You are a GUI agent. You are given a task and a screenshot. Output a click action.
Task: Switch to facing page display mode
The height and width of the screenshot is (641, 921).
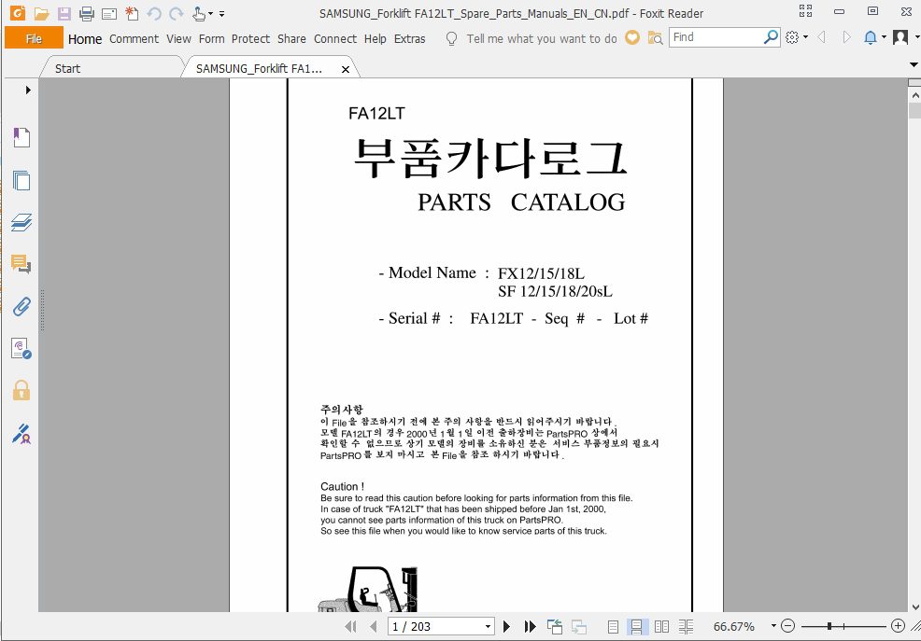click(661, 626)
